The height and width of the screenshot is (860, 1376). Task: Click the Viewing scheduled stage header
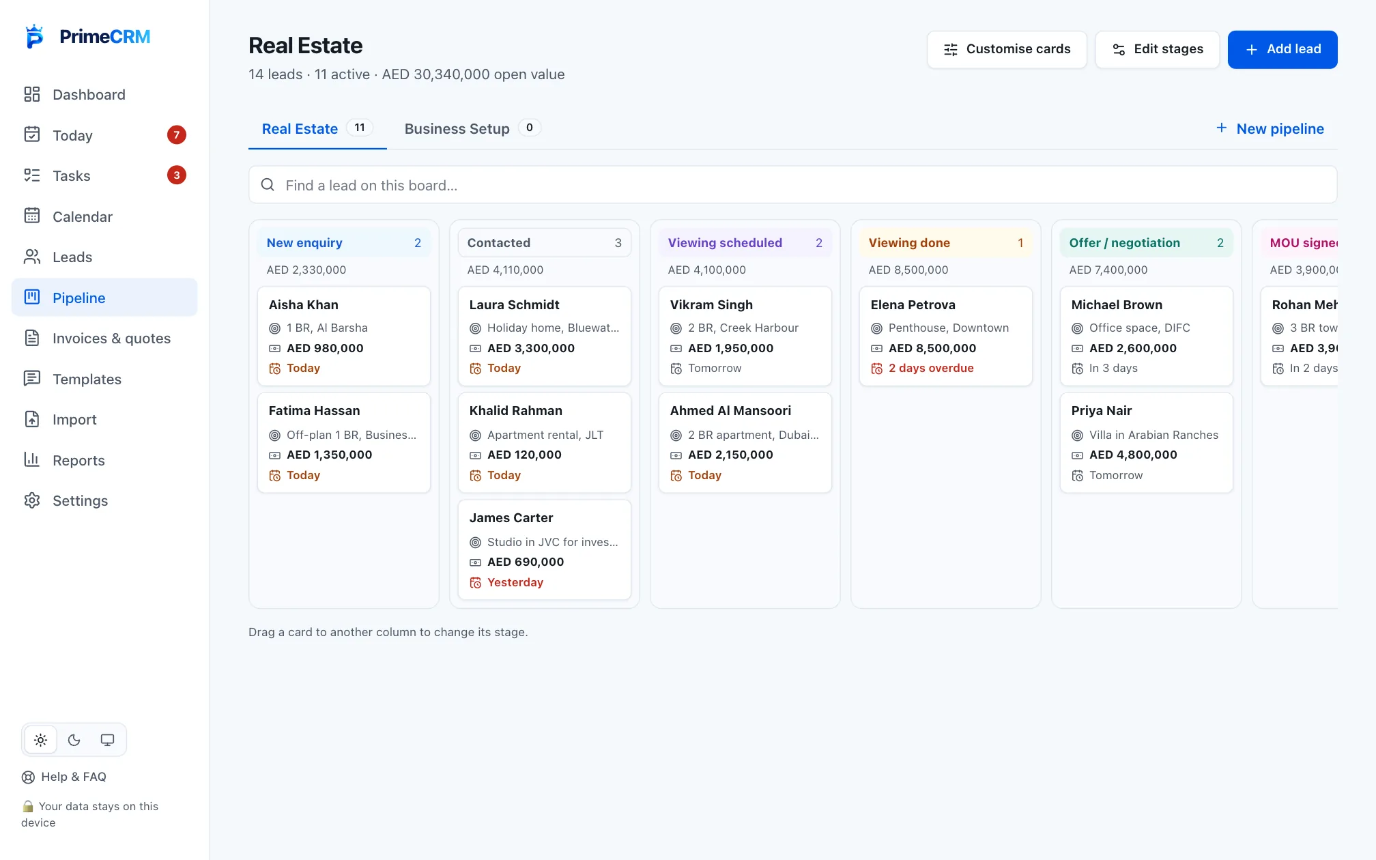pos(745,243)
